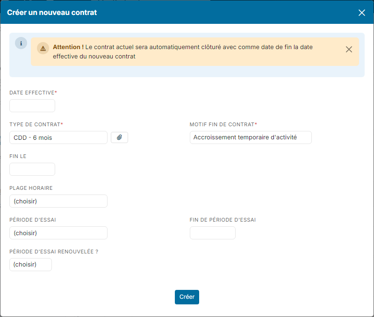Click the Date effective input field
374x317 pixels.
(32, 106)
